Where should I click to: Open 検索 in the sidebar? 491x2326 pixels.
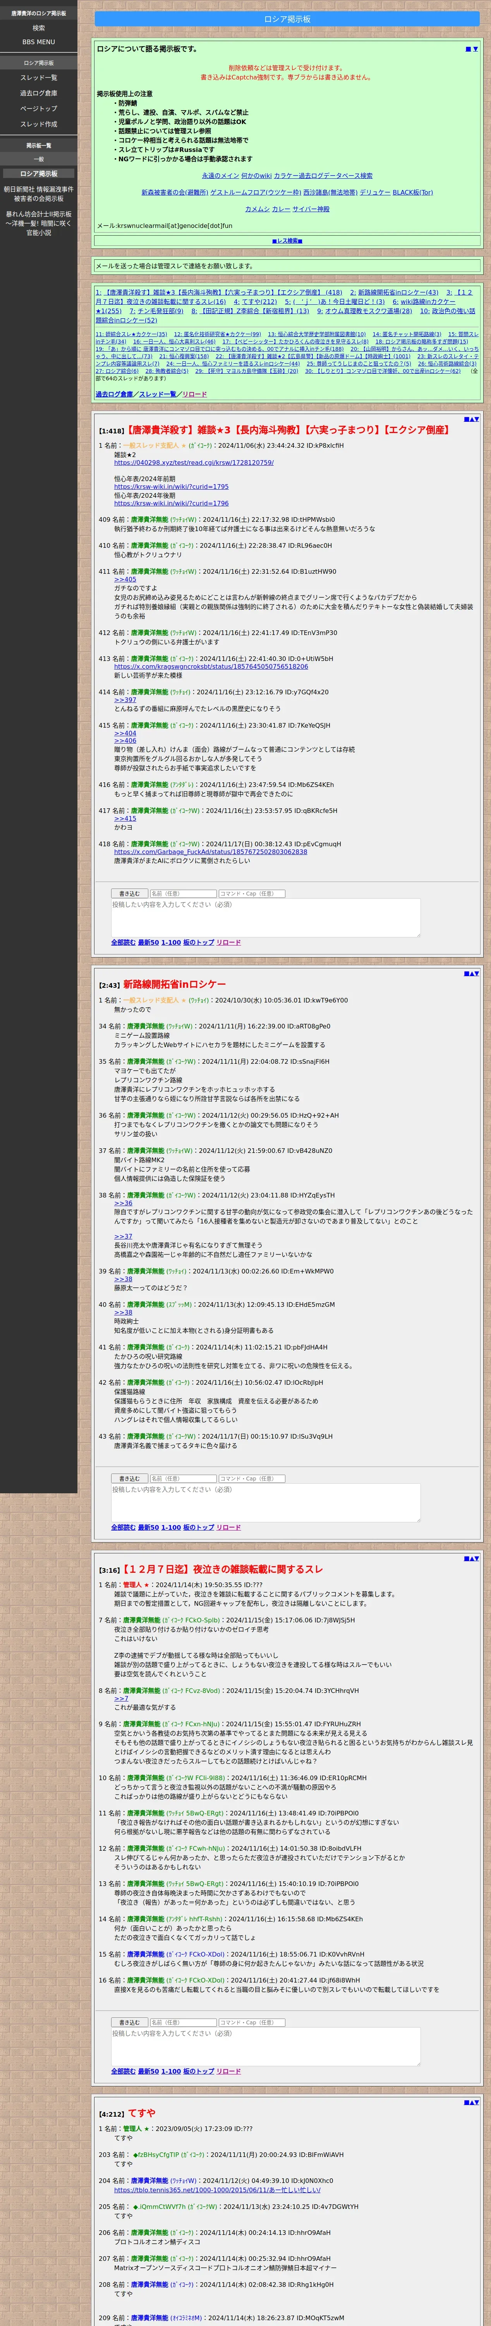point(39,28)
